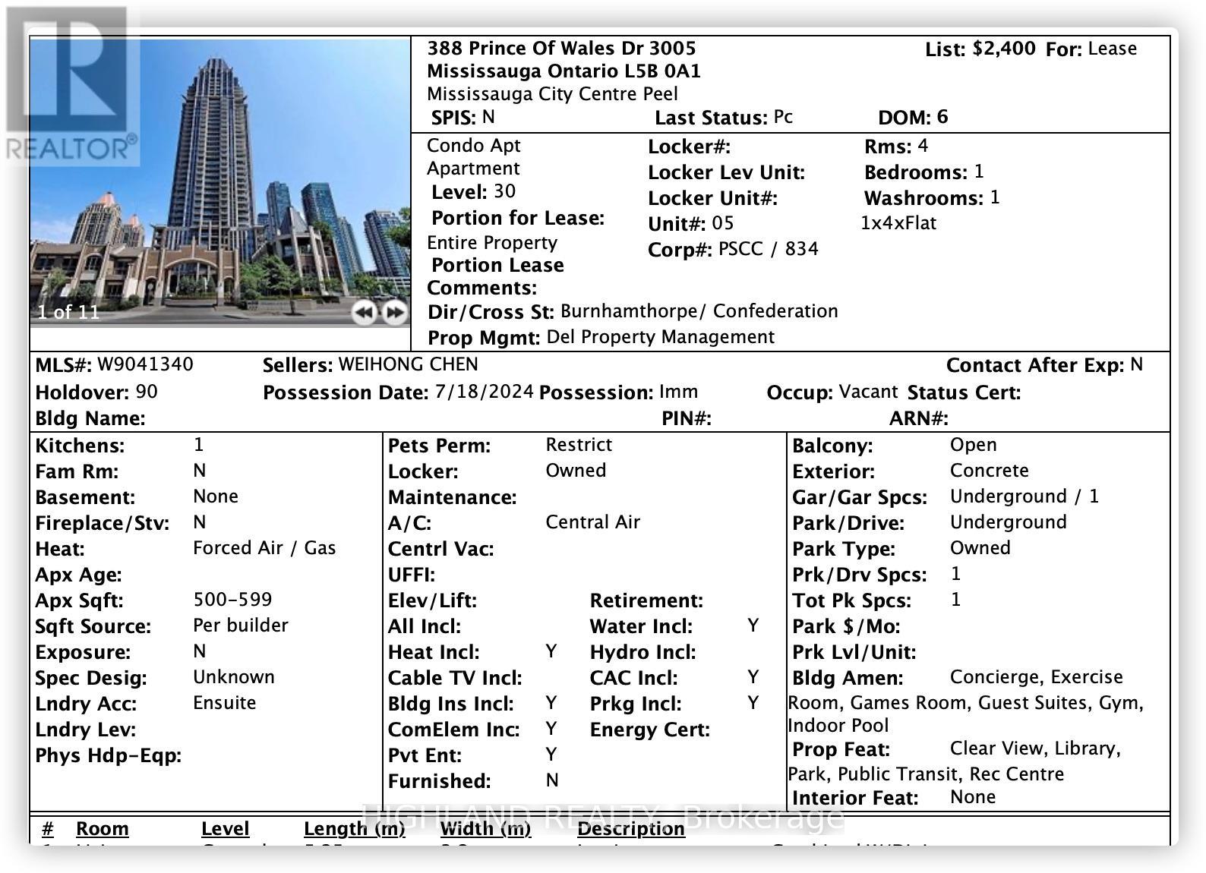1206x873 pixels.
Task: Click the previous photo rewind arrow icon
Action: (x=365, y=312)
